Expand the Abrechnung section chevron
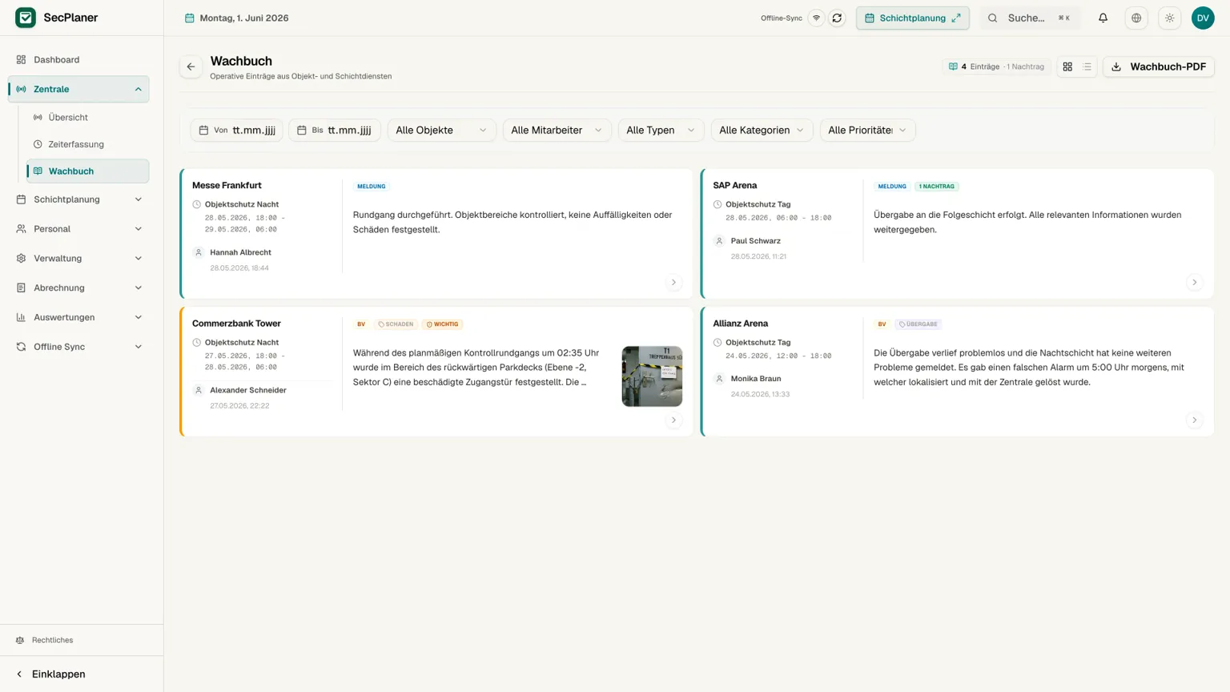 click(138, 288)
